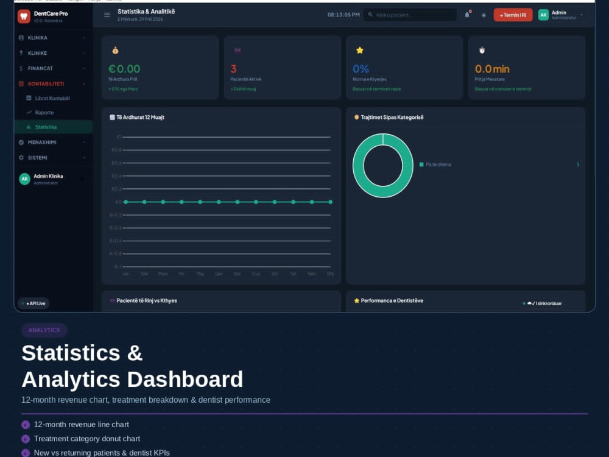609x457 pixels.
Task: Click the KONTABILITETI red icon
Action: tap(21, 83)
